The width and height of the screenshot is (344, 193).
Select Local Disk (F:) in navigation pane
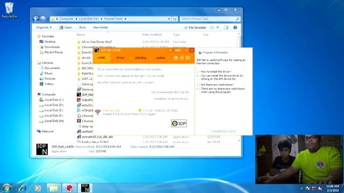pos(54,116)
